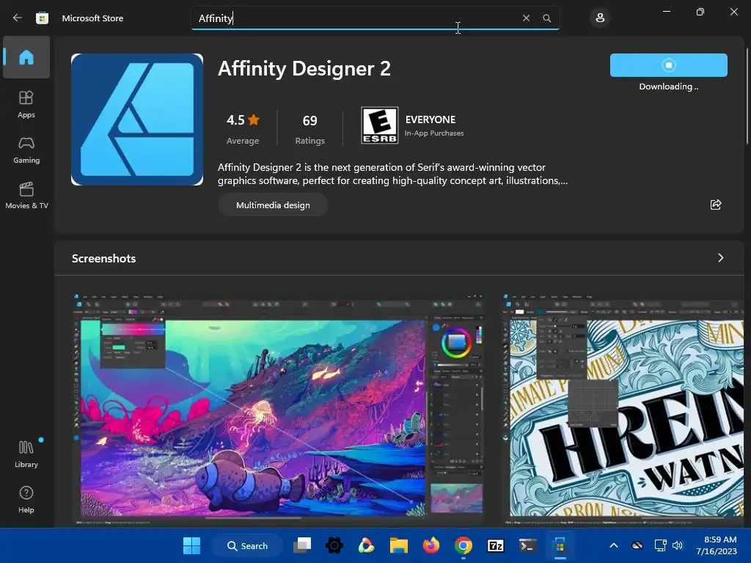
Task: Click the page vertical scrollbar
Action: [x=747, y=96]
